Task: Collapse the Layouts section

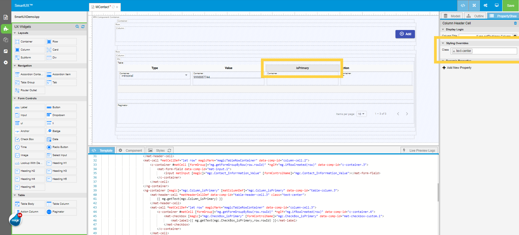Action: (x=15, y=33)
